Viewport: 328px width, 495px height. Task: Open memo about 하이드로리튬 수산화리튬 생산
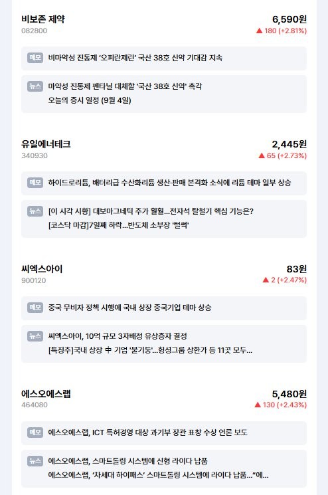(169, 183)
